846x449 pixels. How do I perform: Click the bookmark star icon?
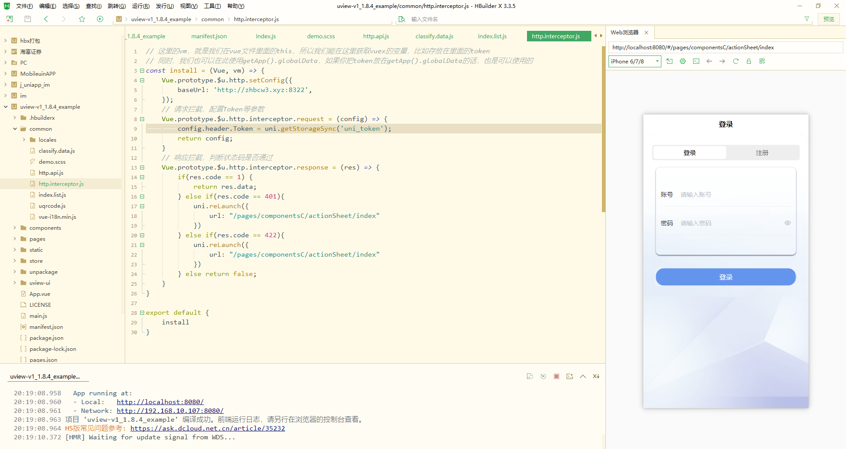82,19
